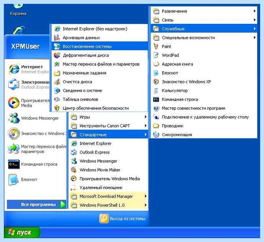264x242 pixels.
Task: Click the Удаленный помощник icon
Action: (74, 187)
